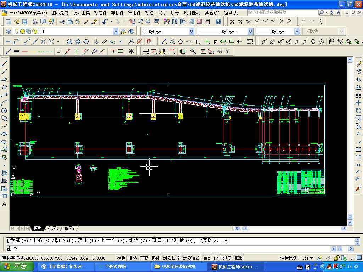
Task: Click the calculator icon
Action: coord(208,22)
